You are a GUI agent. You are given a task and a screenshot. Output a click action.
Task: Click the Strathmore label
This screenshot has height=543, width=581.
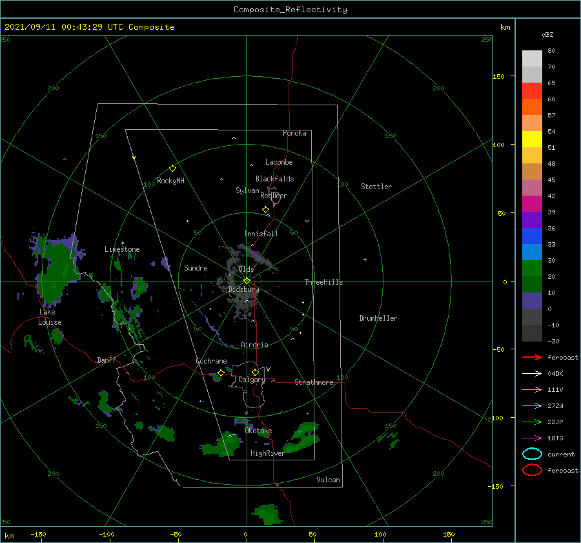314,382
